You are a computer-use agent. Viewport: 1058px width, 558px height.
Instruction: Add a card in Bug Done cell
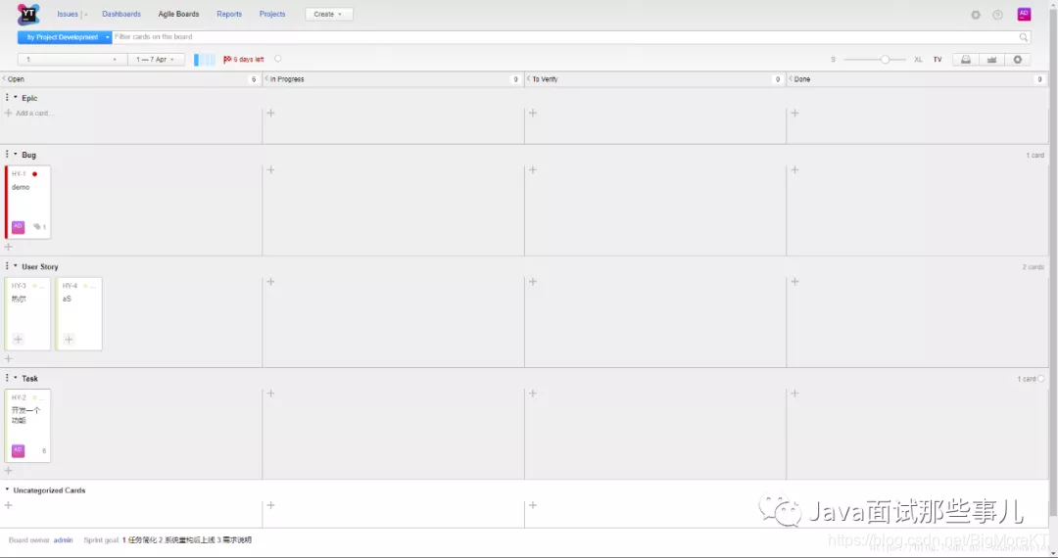[x=794, y=169]
